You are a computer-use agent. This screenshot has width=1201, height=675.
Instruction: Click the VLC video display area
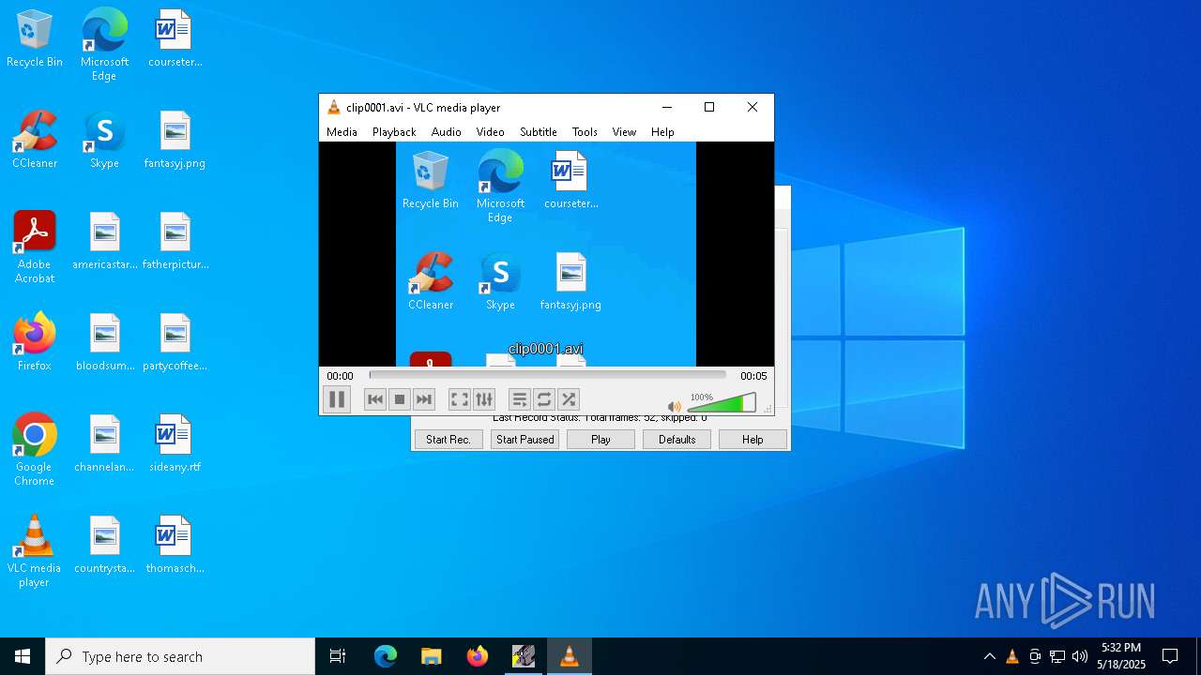[x=546, y=254]
